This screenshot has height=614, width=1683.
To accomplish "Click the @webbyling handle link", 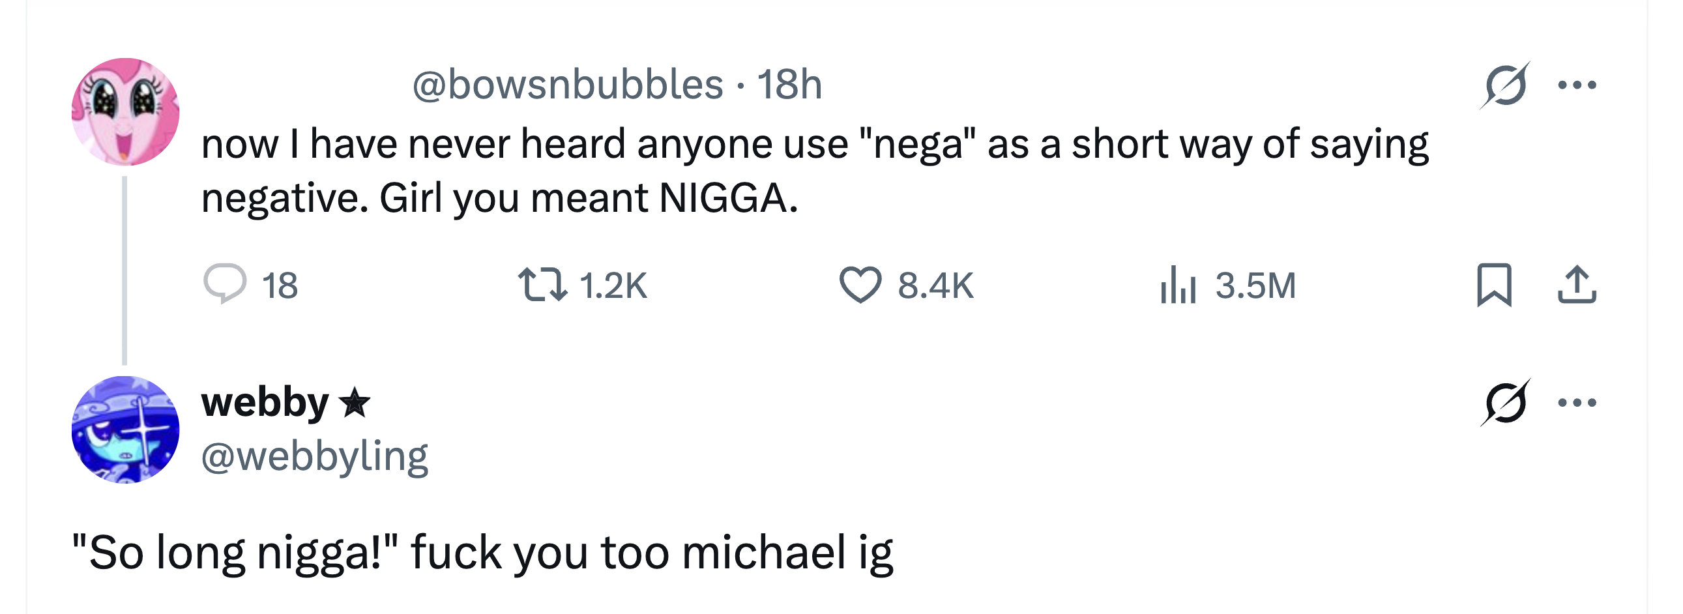I will coord(314,456).
